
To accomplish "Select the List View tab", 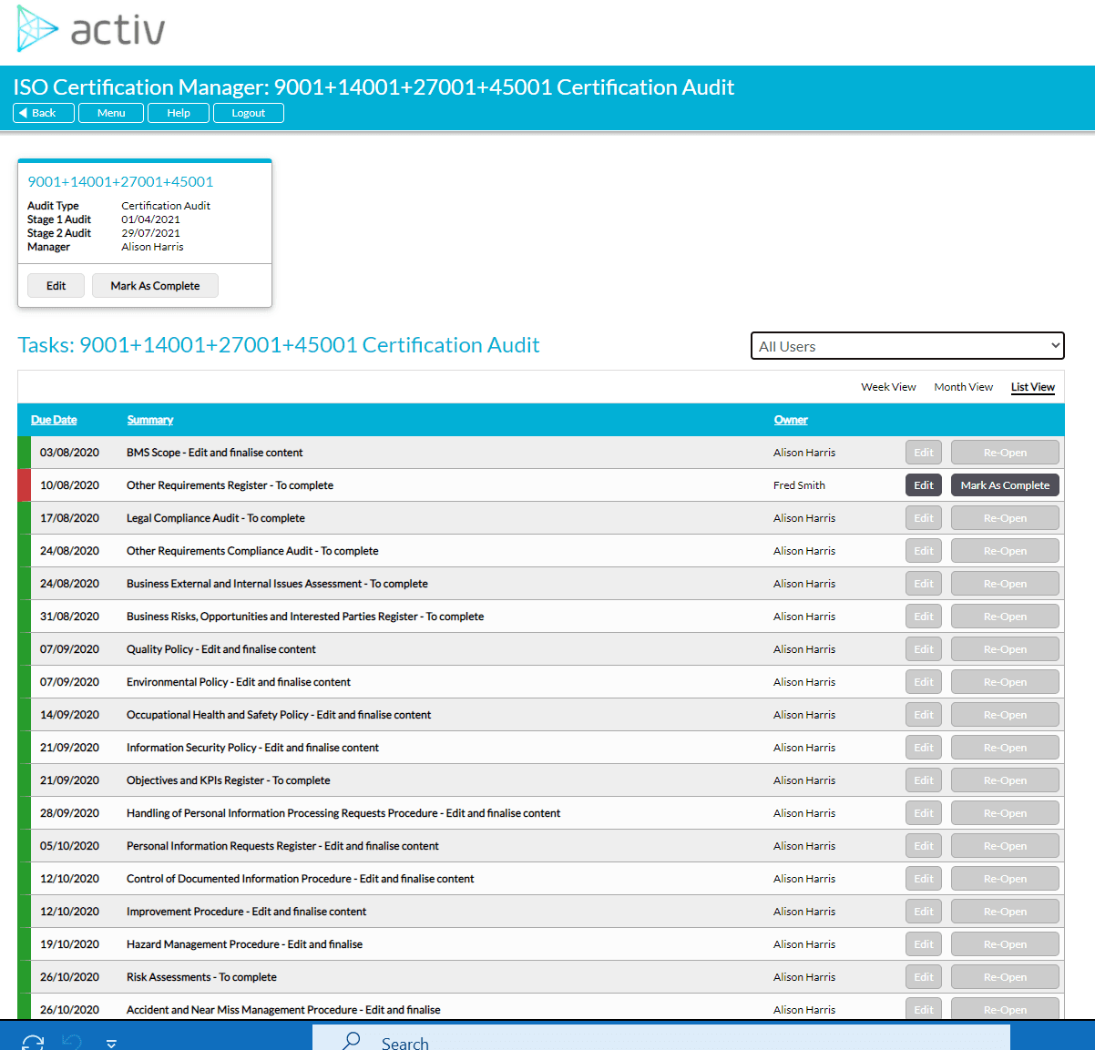I will 1032,386.
